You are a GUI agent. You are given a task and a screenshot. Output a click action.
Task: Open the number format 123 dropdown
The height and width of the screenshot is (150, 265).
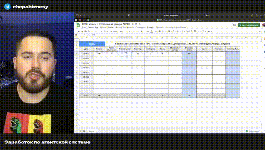[115, 31]
